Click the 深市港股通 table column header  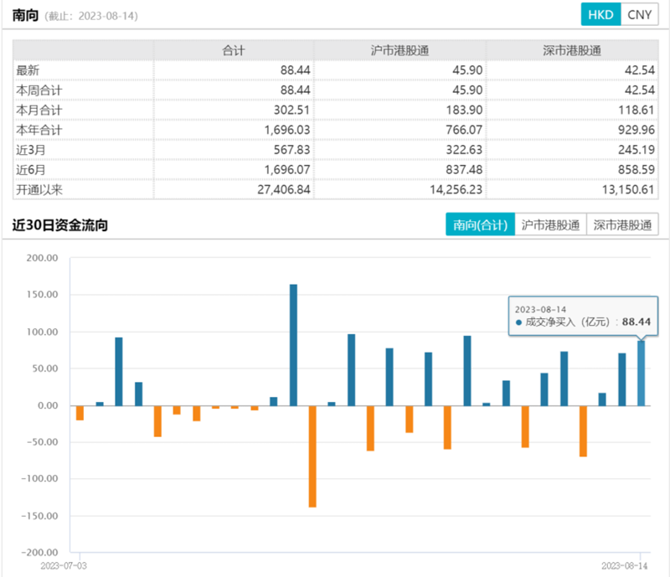(572, 50)
